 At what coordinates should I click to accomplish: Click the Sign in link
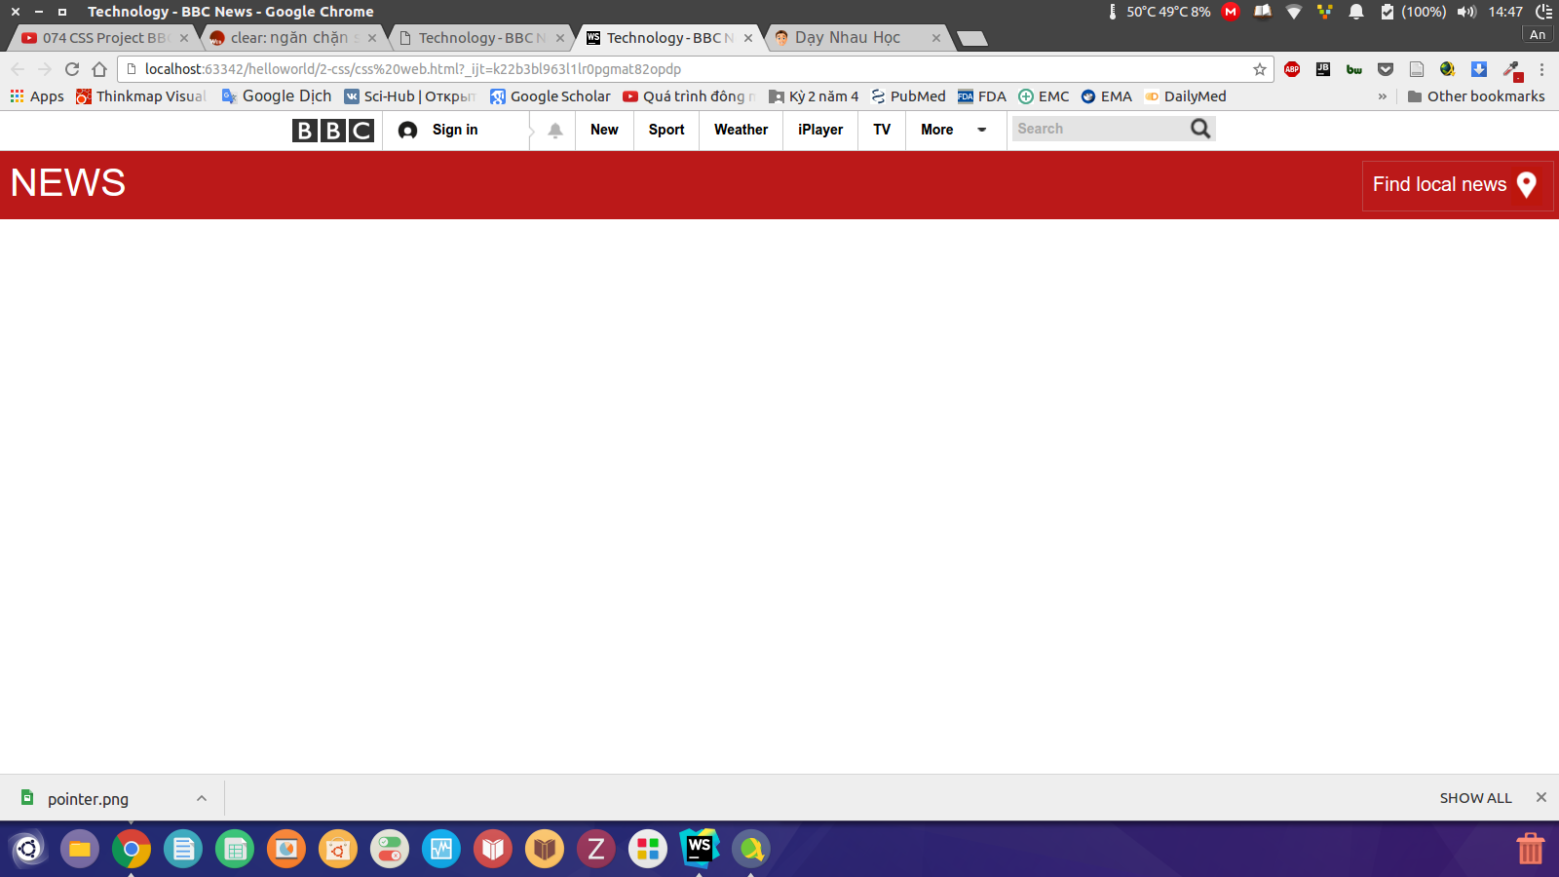tap(455, 130)
